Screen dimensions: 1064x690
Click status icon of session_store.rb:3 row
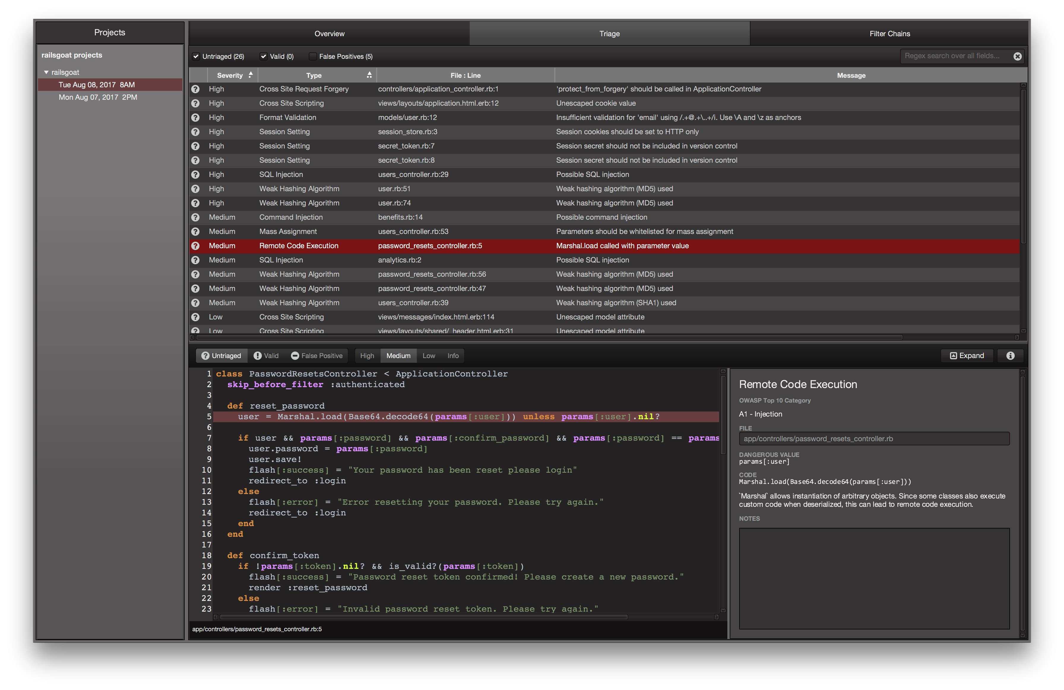click(195, 132)
